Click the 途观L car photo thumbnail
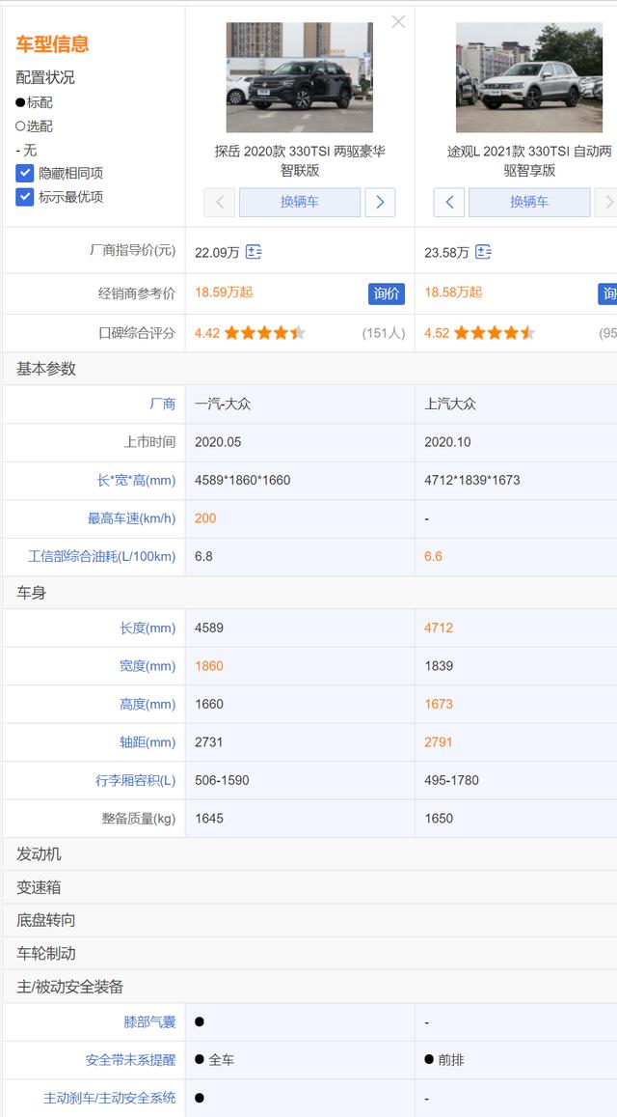617x1117 pixels. click(x=529, y=77)
